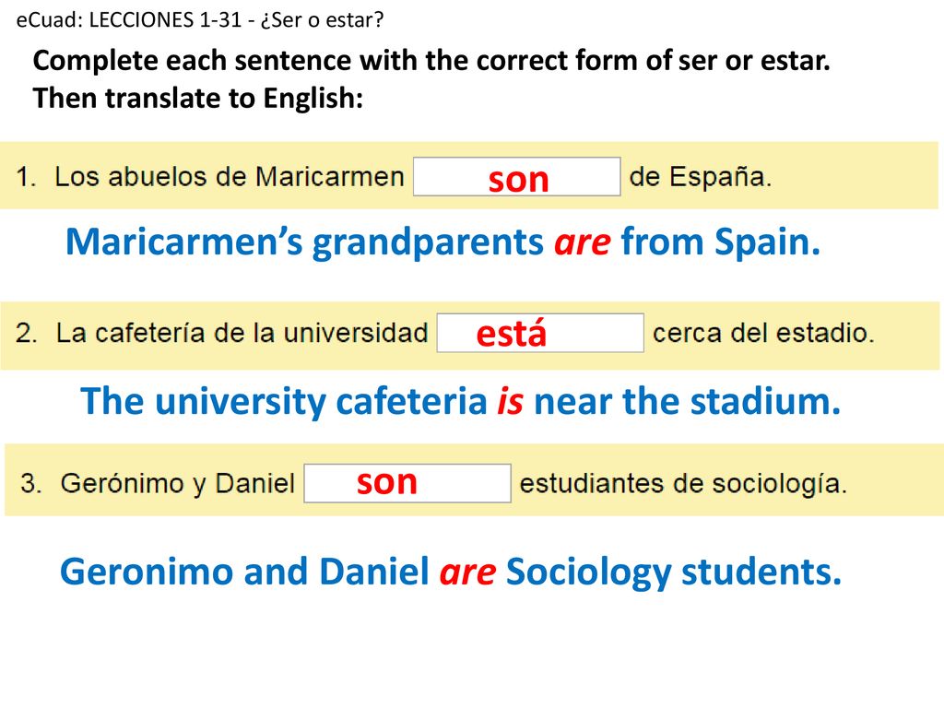Click 'from Spain.' in the first translation
944x708 pixels.
pos(721,242)
